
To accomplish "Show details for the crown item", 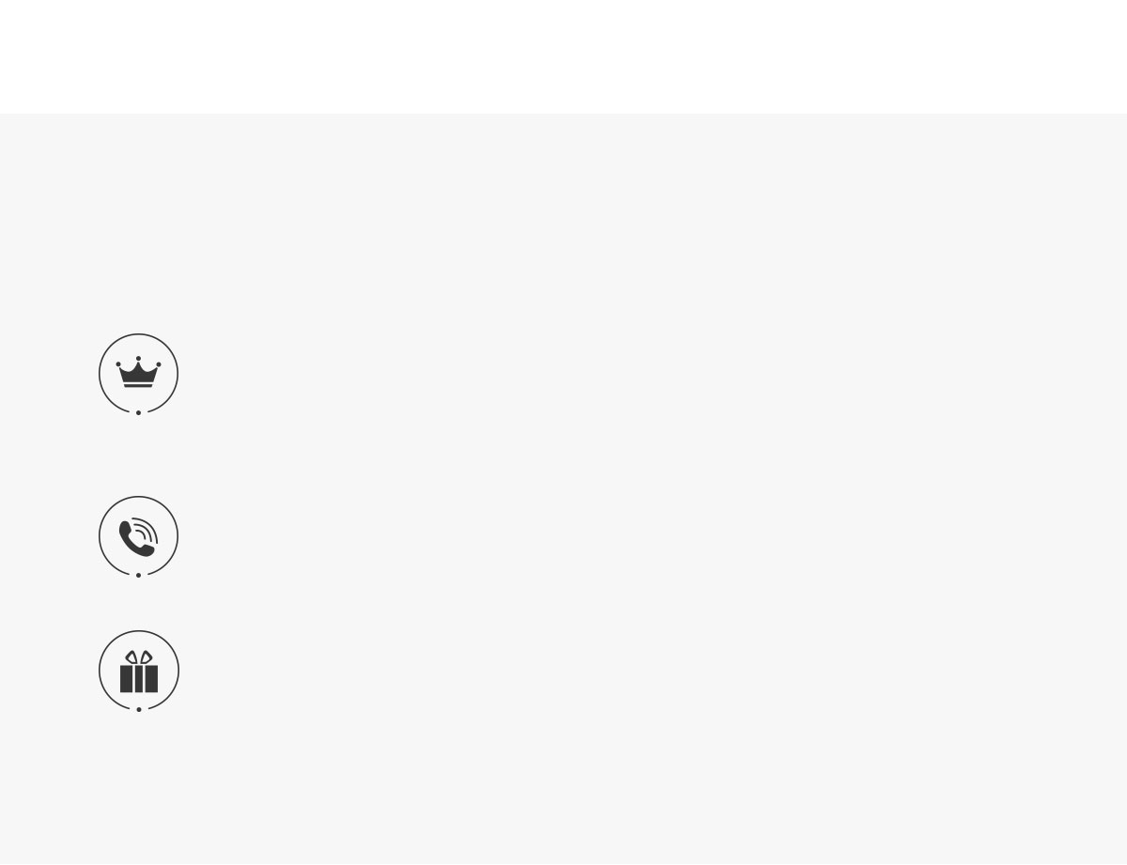I will coord(138,374).
